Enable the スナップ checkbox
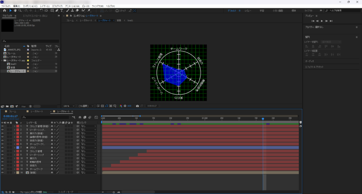362x194 pixels. tap(117, 11)
